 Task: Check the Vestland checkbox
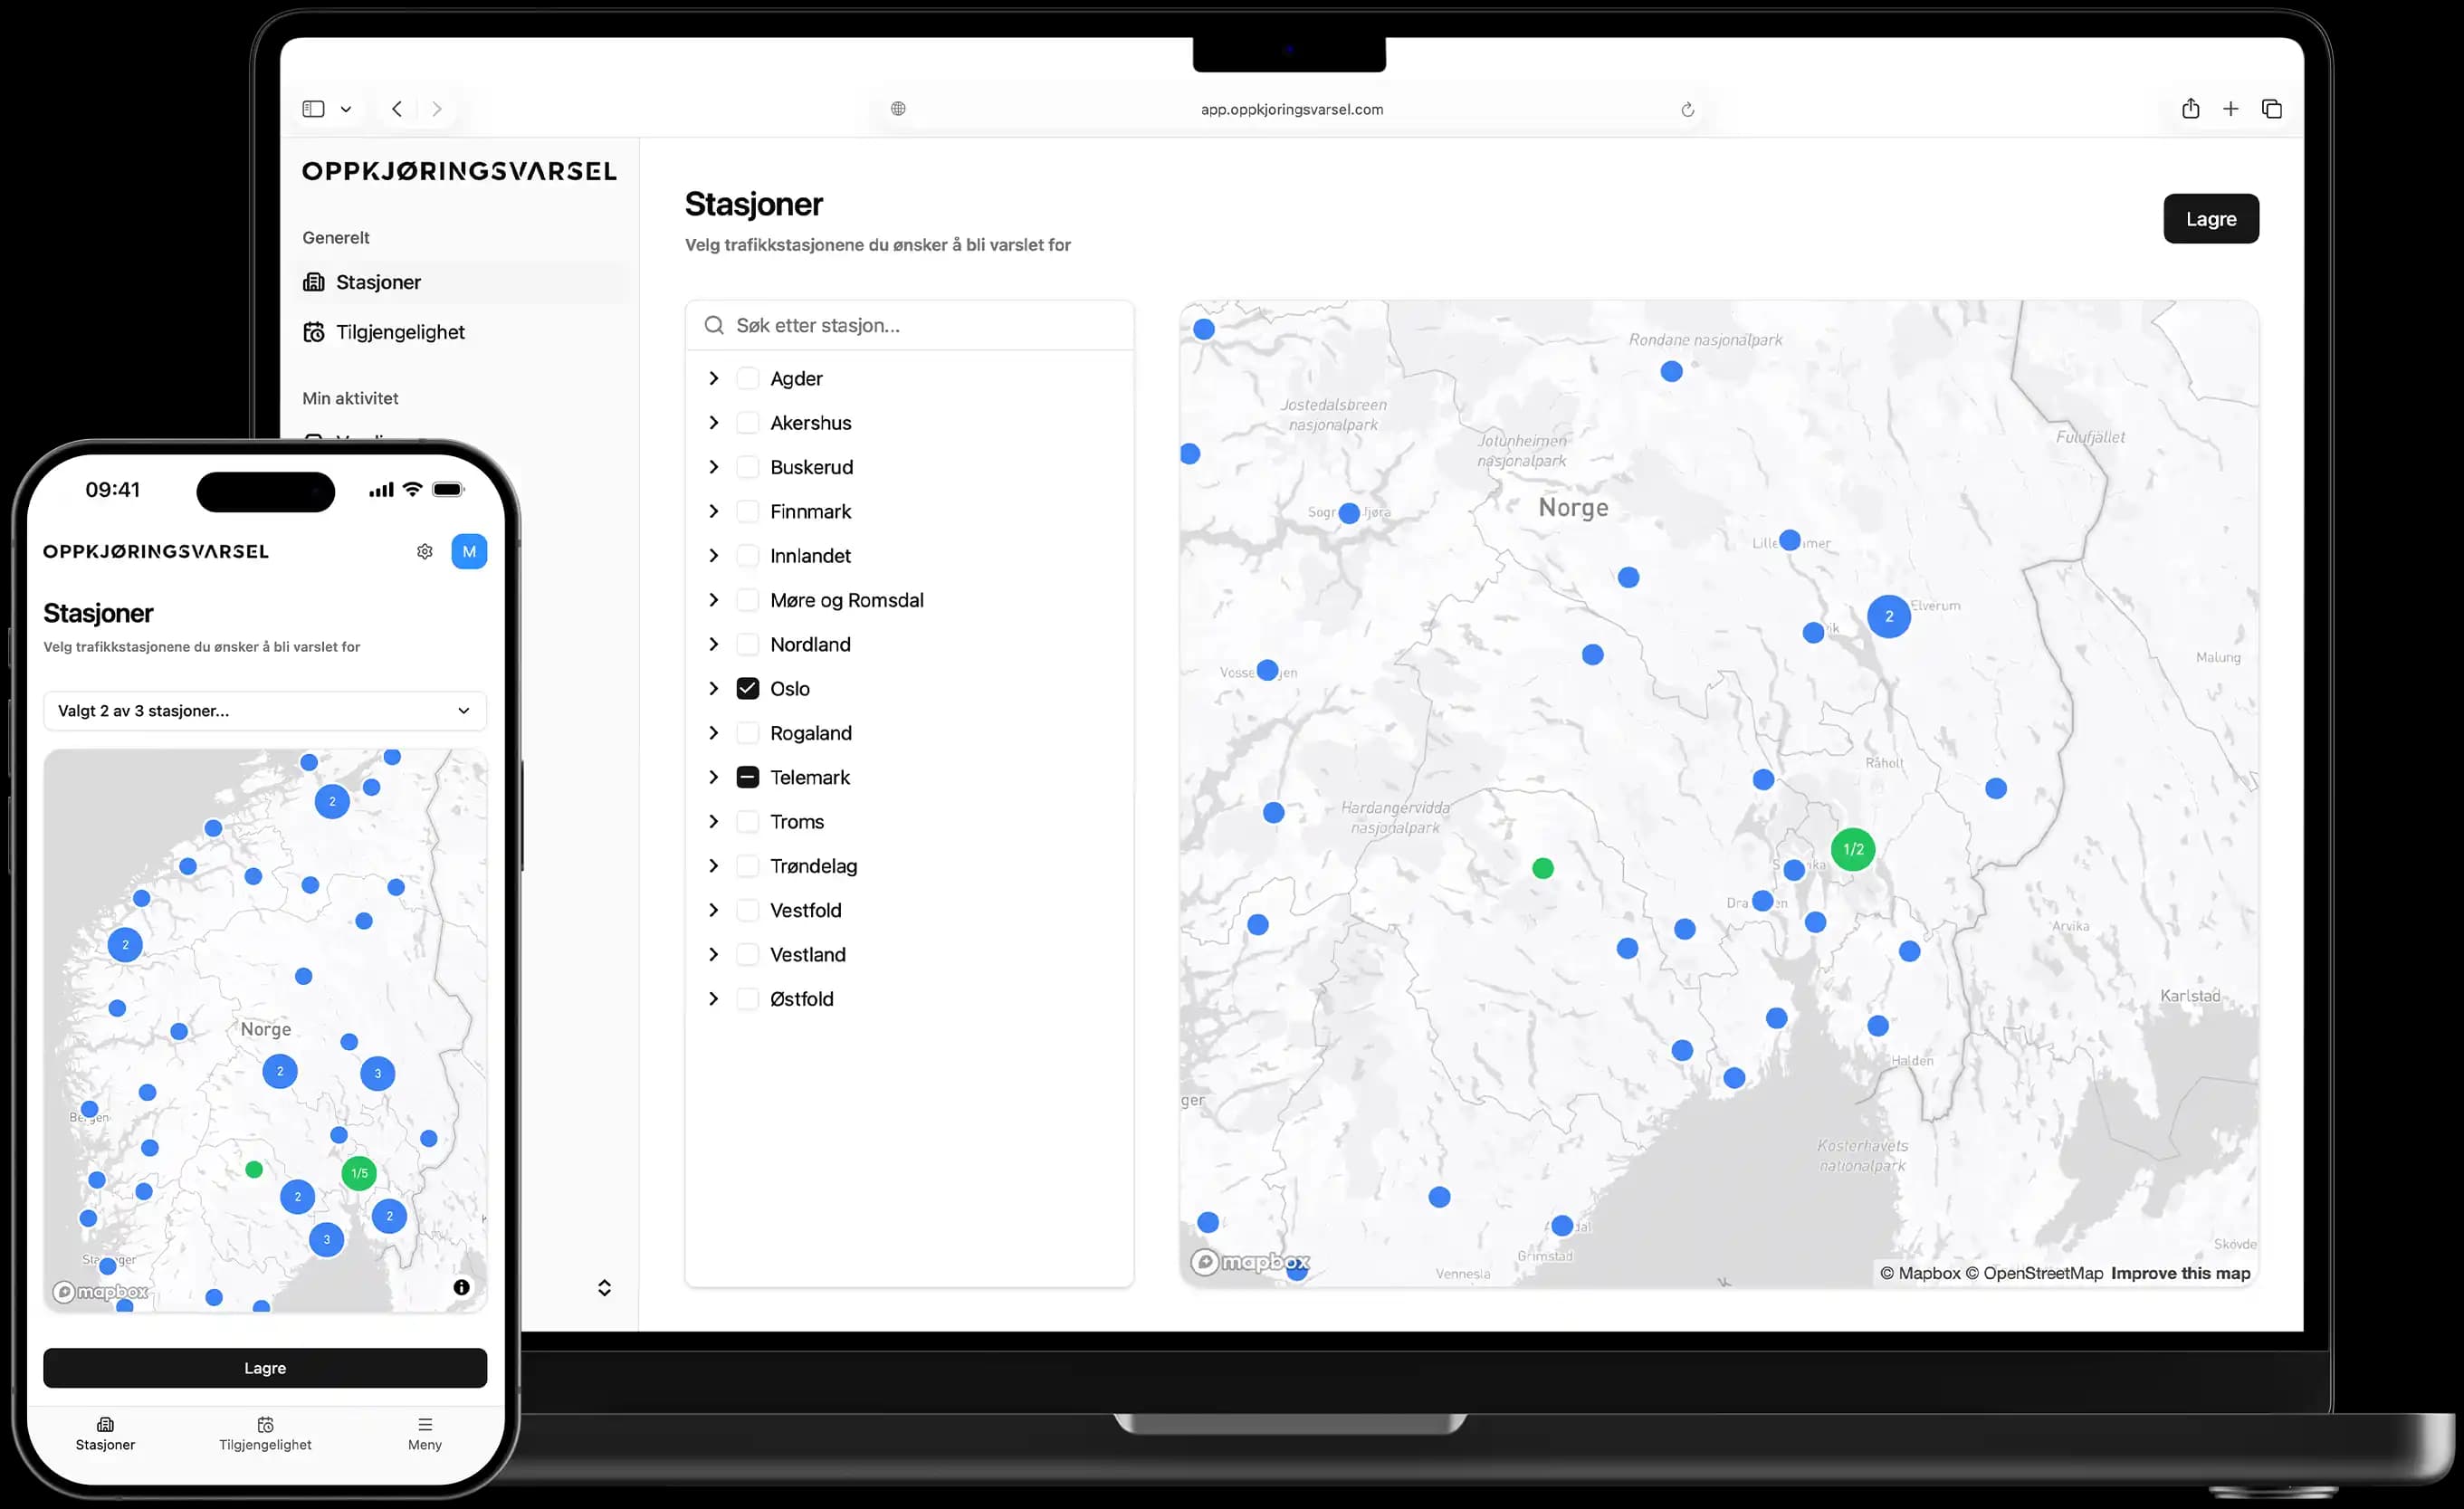point(747,955)
